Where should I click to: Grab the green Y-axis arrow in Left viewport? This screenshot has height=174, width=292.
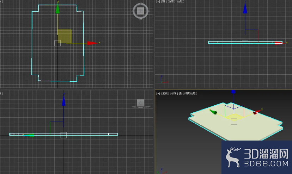pos(29,135)
